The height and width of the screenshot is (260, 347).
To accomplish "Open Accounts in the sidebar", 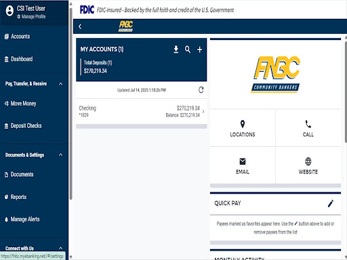I will 20,37.
